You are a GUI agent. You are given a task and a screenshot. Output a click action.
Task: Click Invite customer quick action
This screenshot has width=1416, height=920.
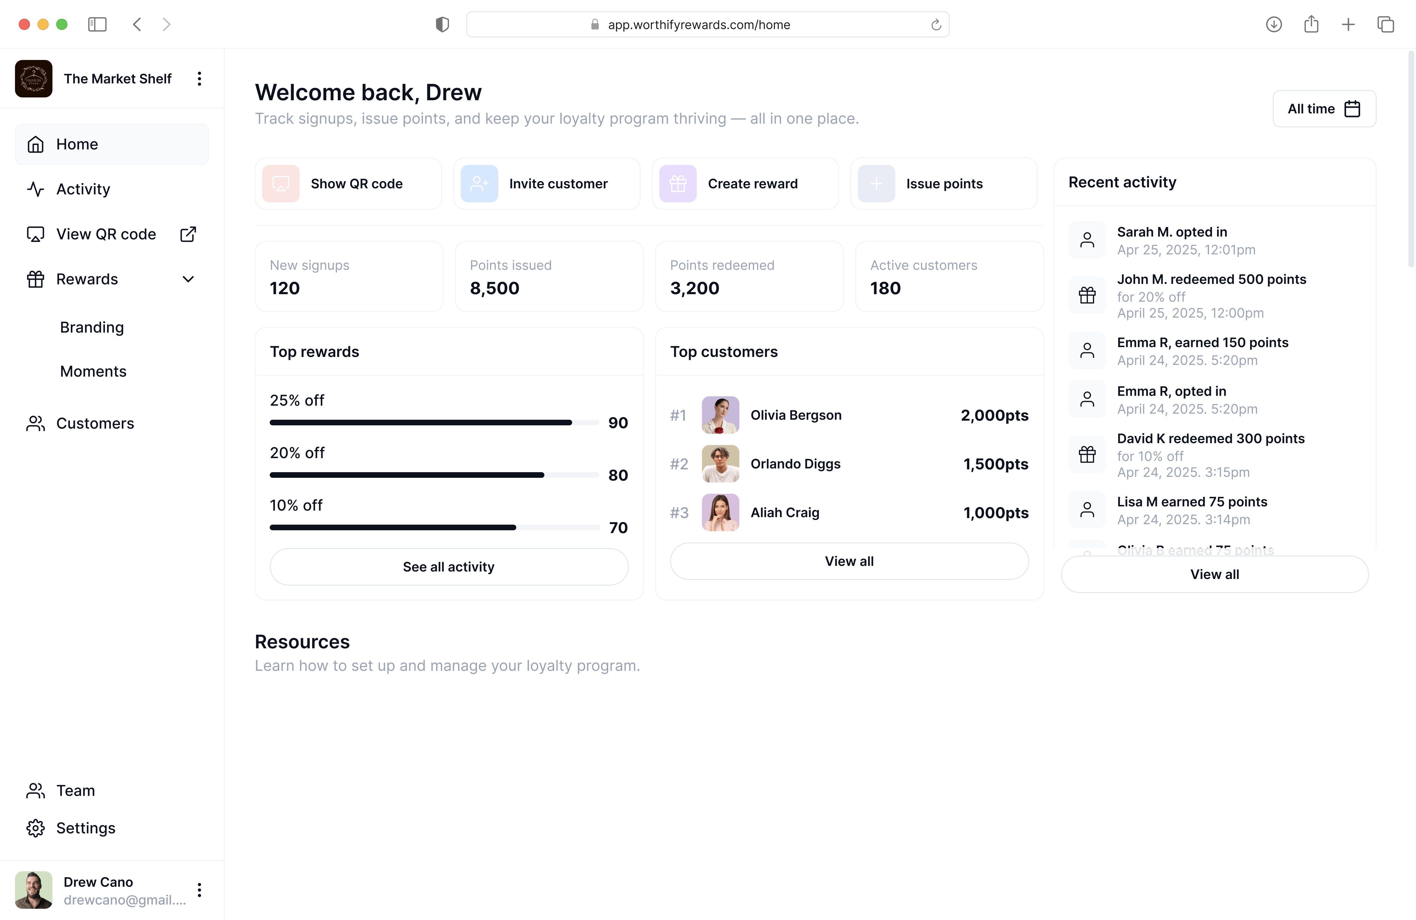click(x=547, y=184)
